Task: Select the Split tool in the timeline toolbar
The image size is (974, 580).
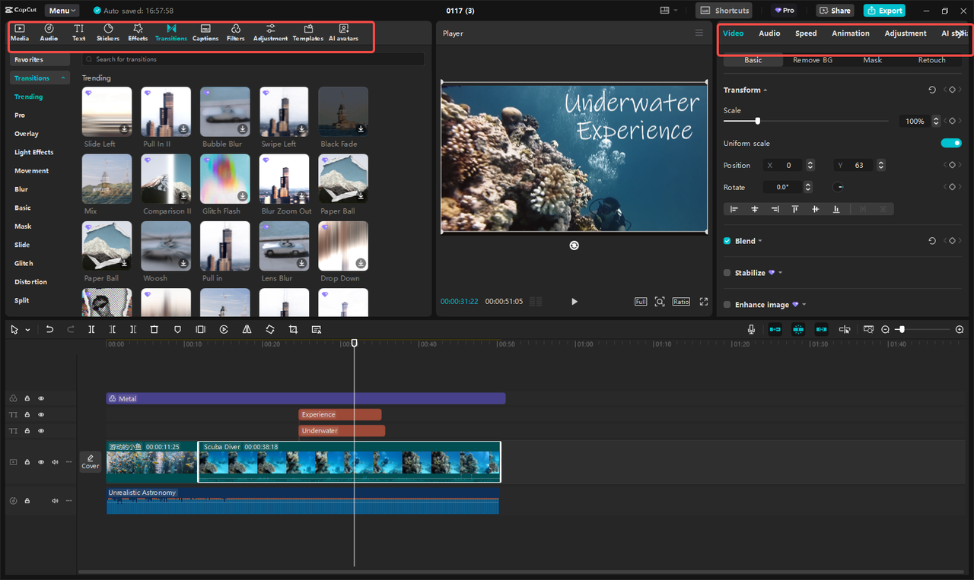Action: [91, 329]
